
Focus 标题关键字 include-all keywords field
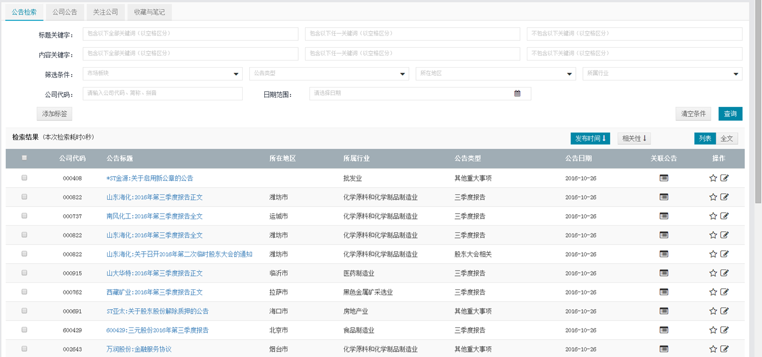[190, 34]
